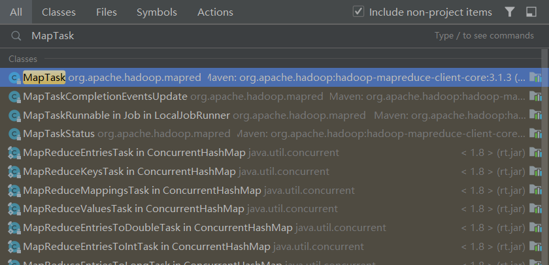The image size is (549, 265).
Task: Switch to the Actions tab
Action: pyautogui.click(x=215, y=12)
